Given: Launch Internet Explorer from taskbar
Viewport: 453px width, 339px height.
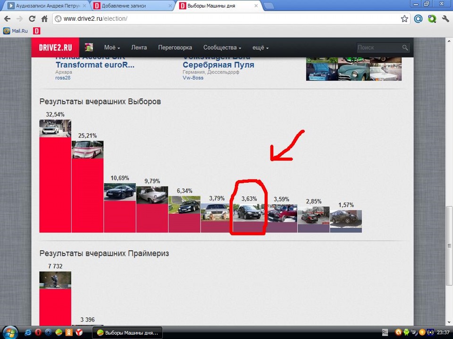Looking at the screenshot, I should click(x=28, y=333).
